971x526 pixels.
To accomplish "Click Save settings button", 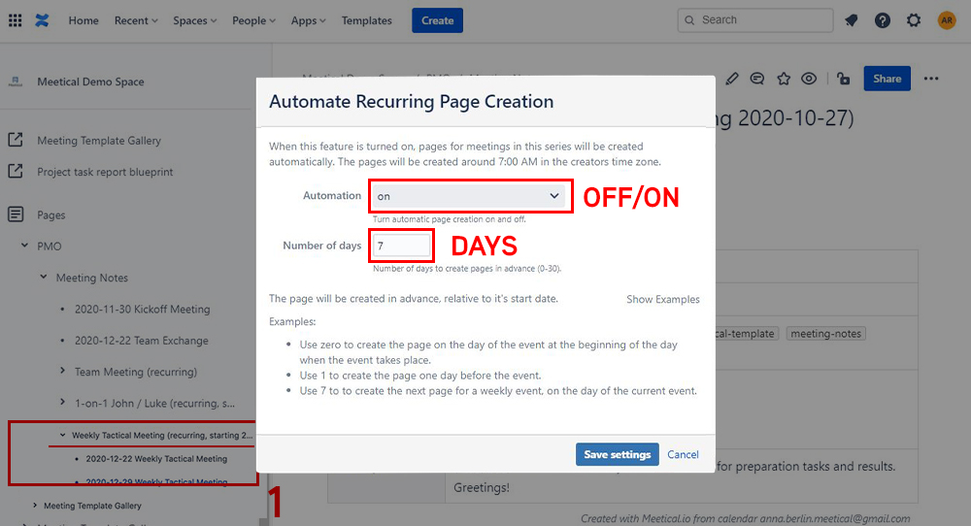I will pos(617,454).
